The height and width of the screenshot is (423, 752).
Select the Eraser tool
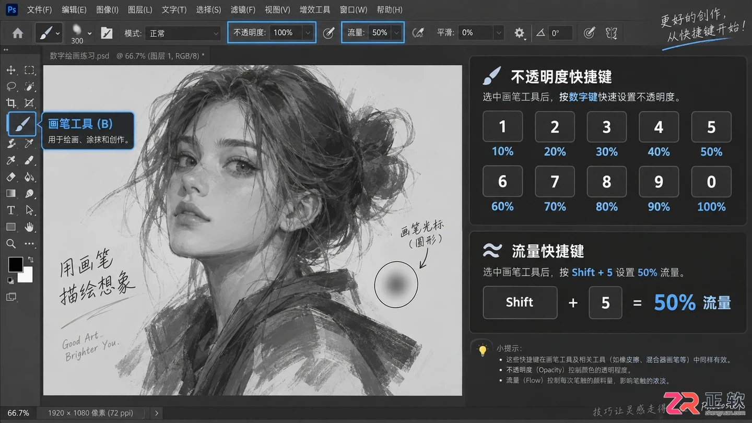pyautogui.click(x=11, y=177)
